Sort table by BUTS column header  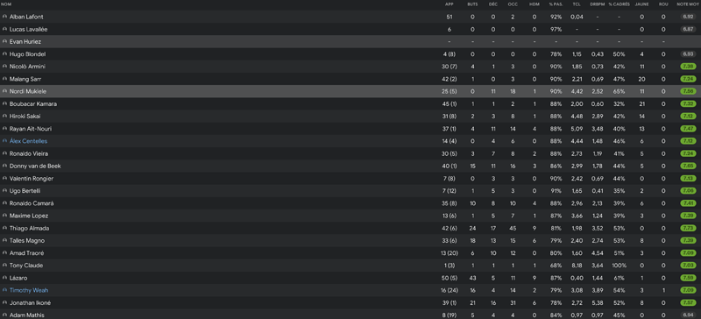(x=472, y=4)
